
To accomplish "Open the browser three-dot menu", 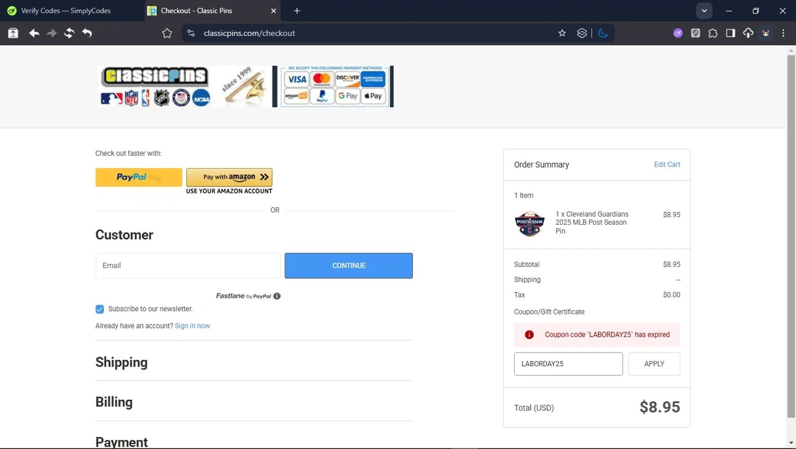I will coord(784,33).
